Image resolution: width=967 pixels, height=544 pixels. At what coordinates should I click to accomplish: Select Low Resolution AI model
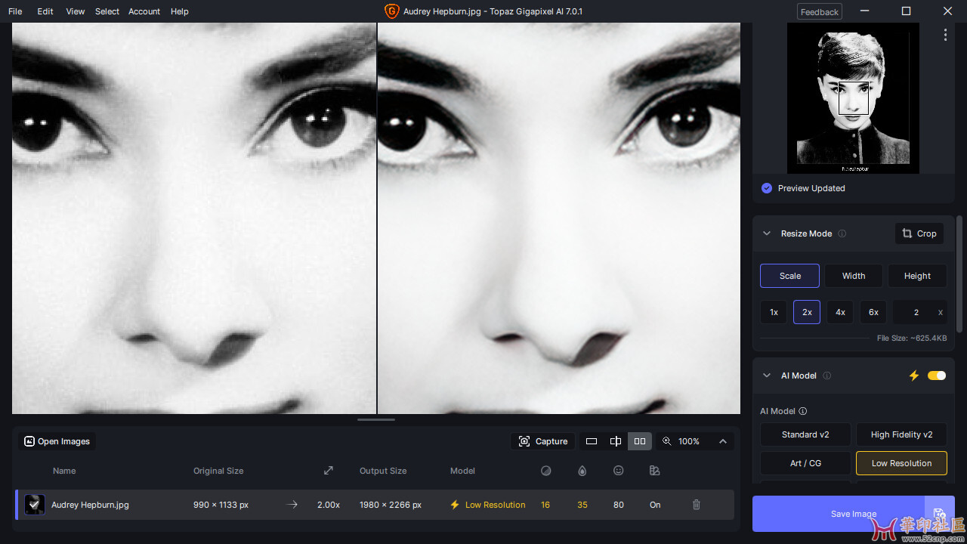pyautogui.click(x=901, y=463)
